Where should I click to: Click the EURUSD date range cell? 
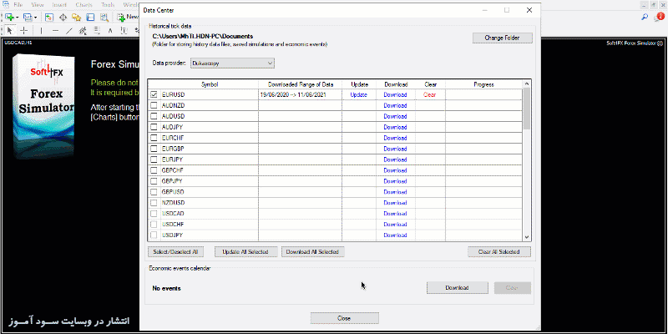(300, 94)
